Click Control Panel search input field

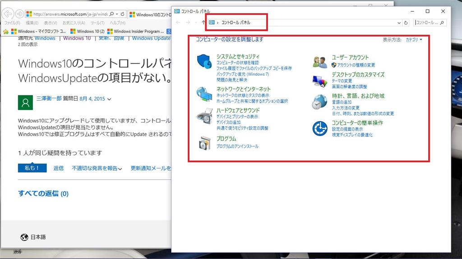tap(427, 23)
